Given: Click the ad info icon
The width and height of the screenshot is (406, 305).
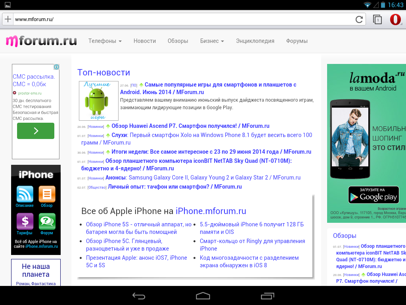Looking at the screenshot, I should 56,67.
